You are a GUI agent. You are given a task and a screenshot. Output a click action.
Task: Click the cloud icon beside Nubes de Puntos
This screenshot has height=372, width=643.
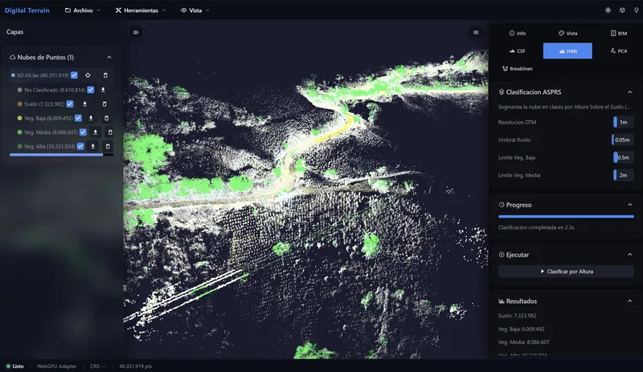tap(12, 57)
